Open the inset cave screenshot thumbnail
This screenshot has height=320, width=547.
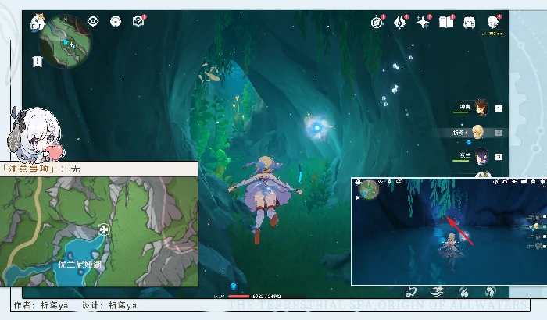click(449, 232)
